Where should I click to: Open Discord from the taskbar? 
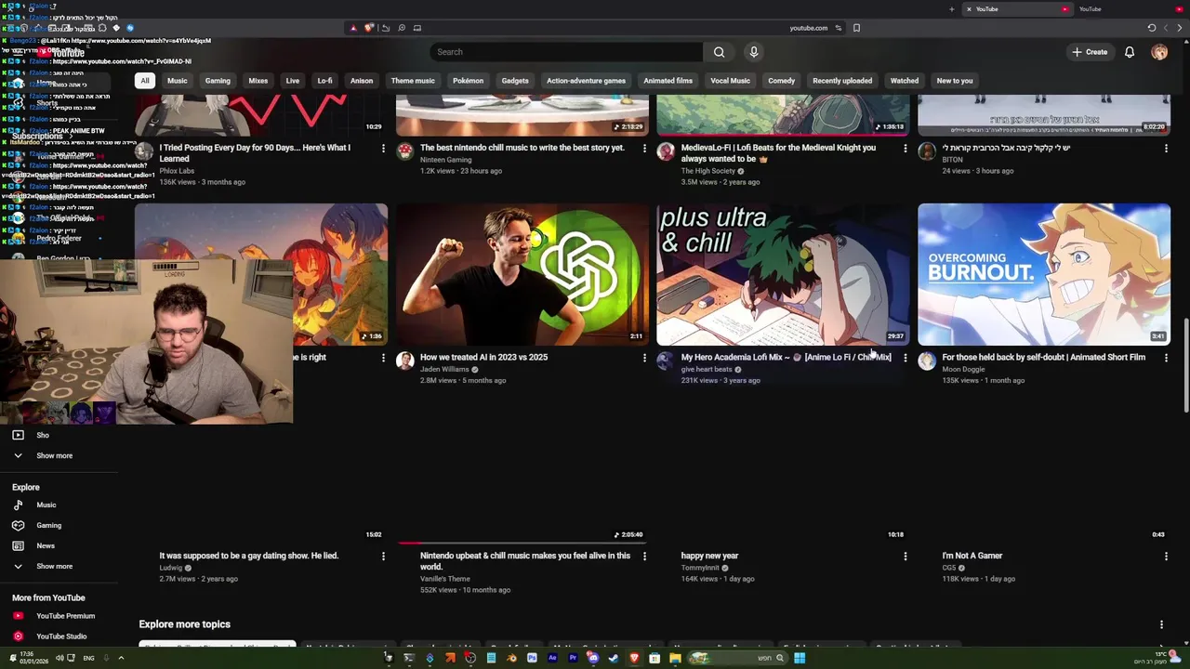click(592, 658)
